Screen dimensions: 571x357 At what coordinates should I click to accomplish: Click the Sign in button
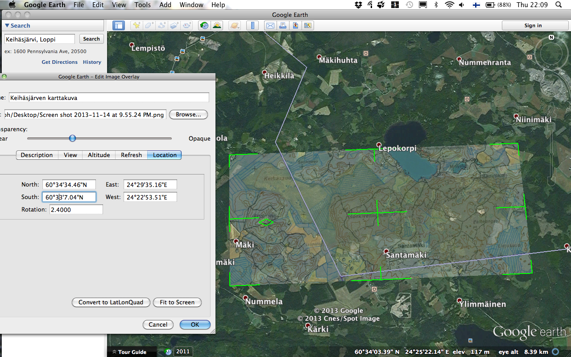click(533, 25)
